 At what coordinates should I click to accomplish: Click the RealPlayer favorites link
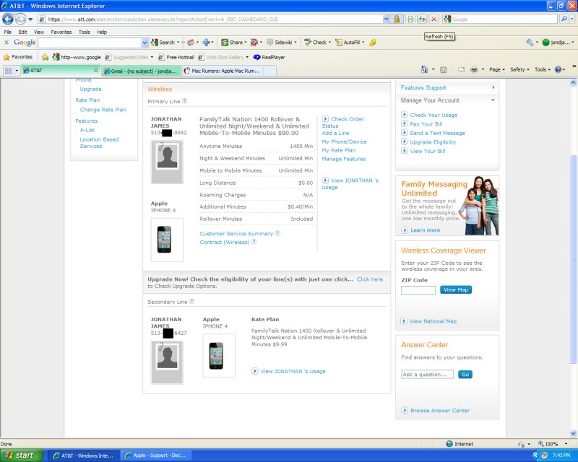[x=269, y=57]
